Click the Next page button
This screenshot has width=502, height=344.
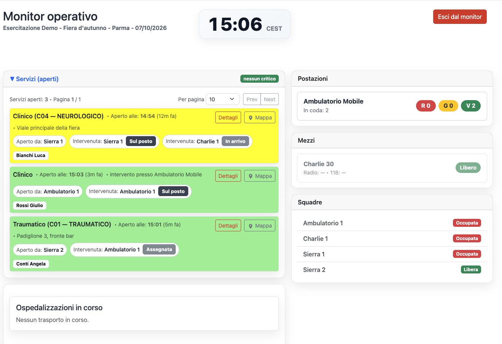click(270, 99)
